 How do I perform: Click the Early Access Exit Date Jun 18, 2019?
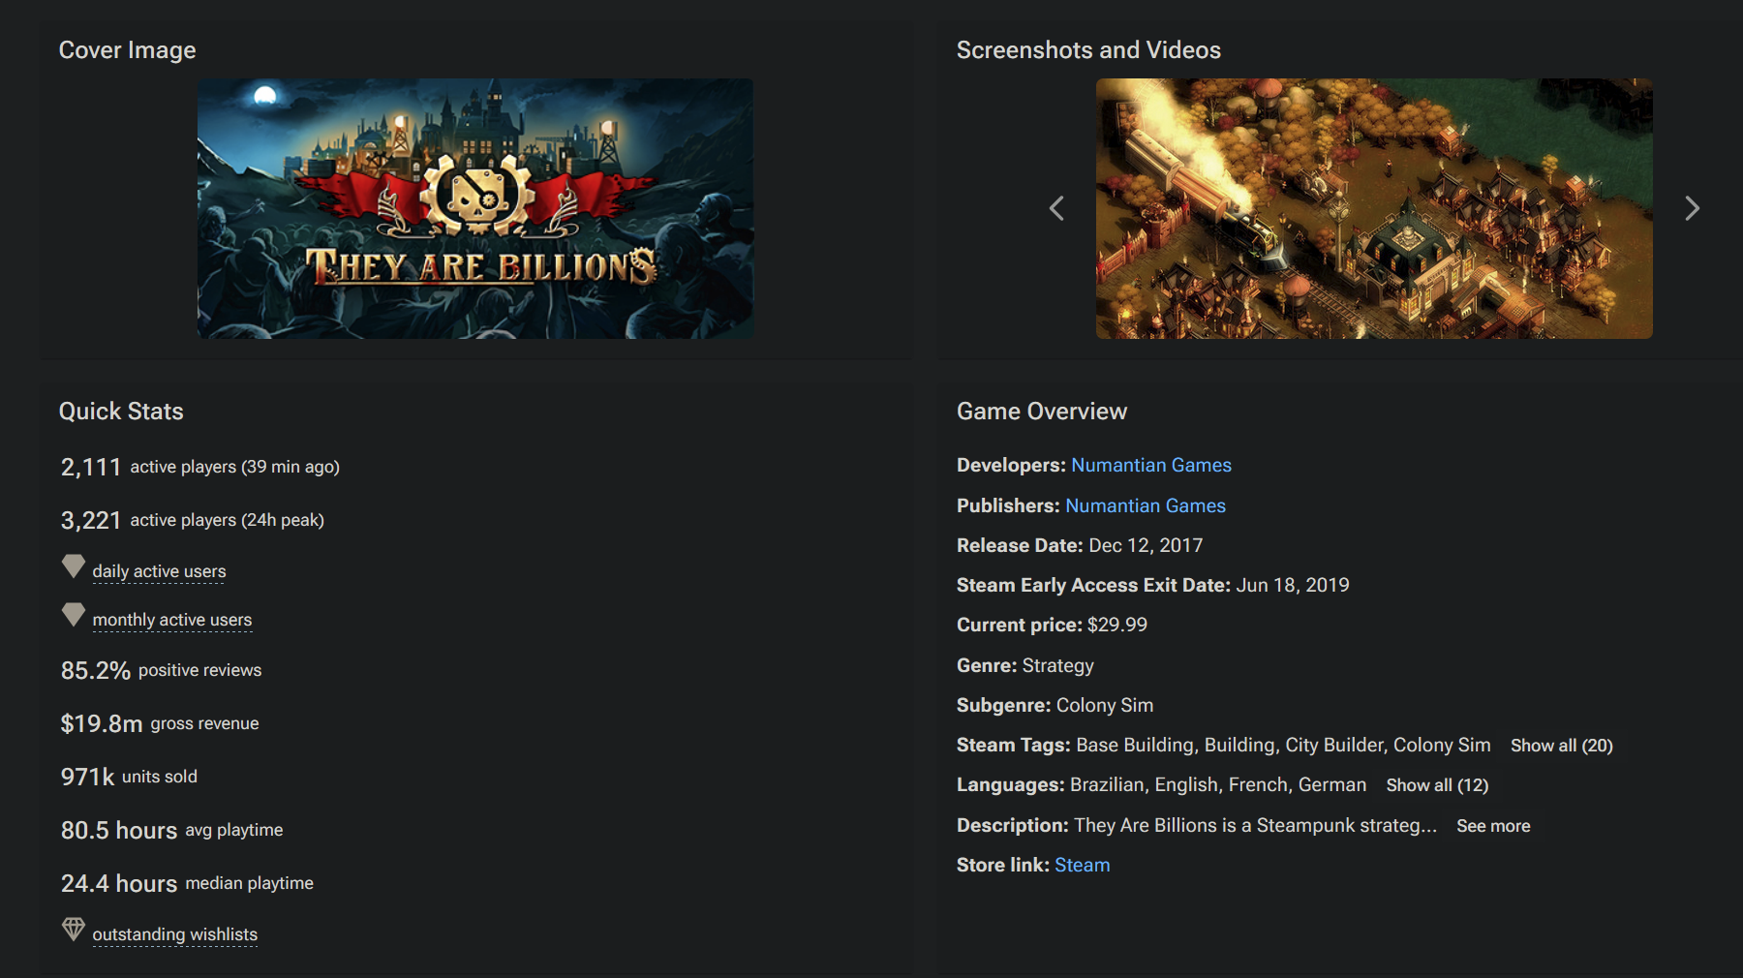(1153, 585)
